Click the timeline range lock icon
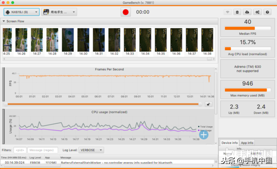Screen dimensions: 277x169 209,104
